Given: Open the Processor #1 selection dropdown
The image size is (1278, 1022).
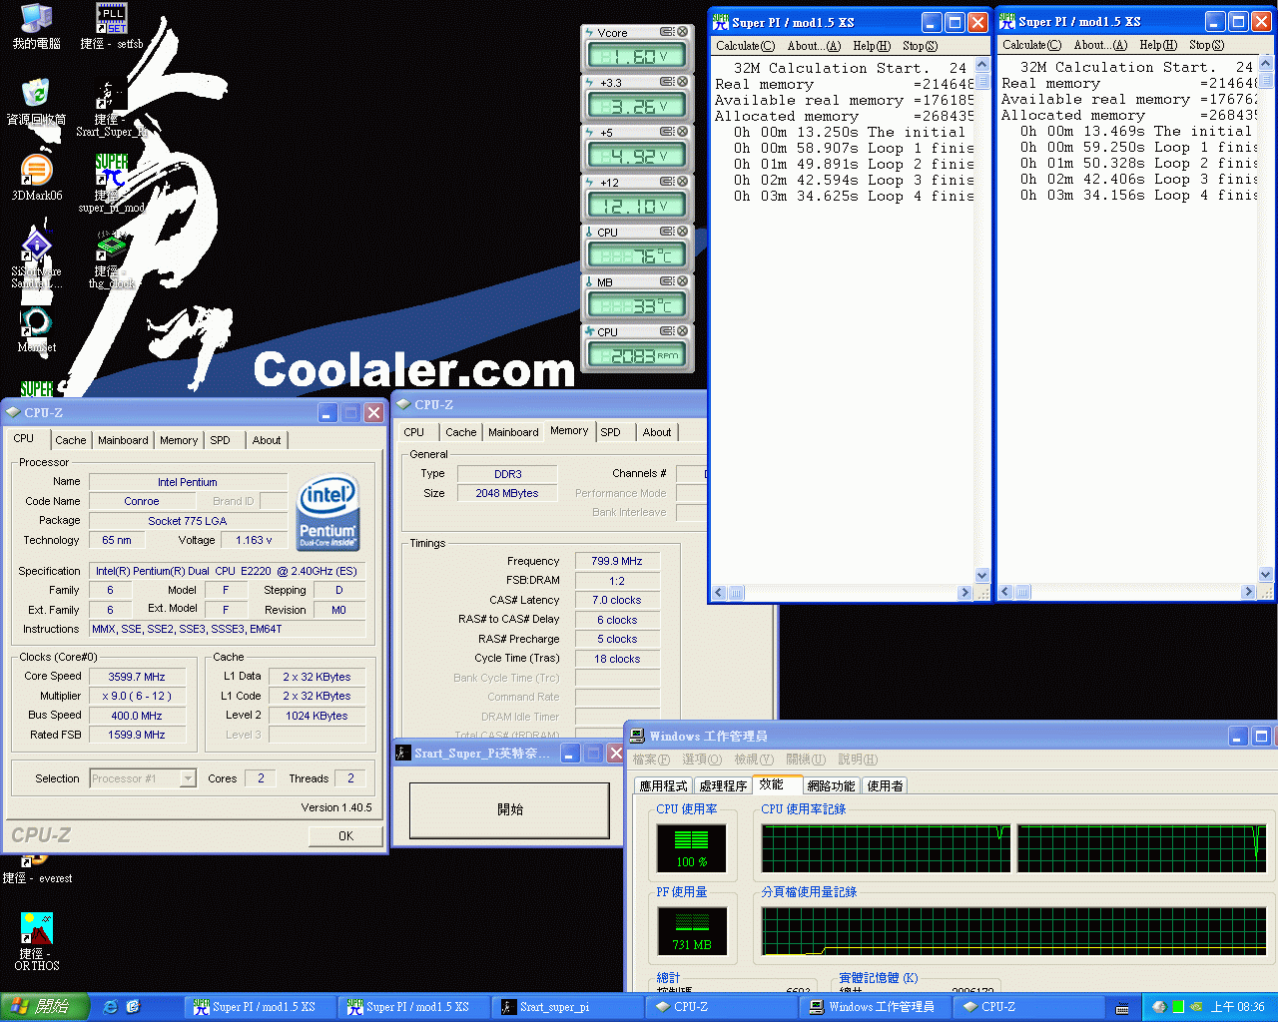Looking at the screenshot, I should 188,778.
